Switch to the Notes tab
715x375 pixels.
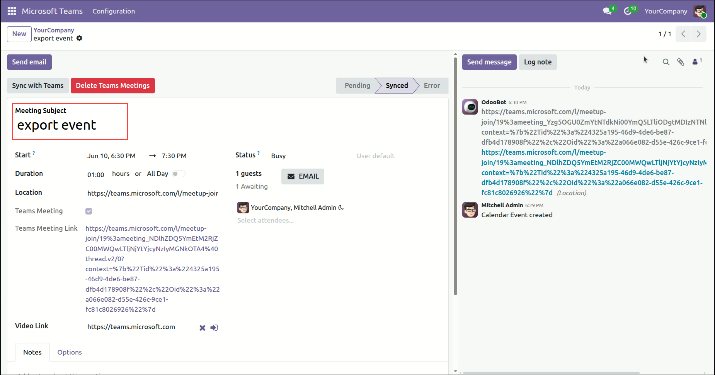(x=32, y=352)
